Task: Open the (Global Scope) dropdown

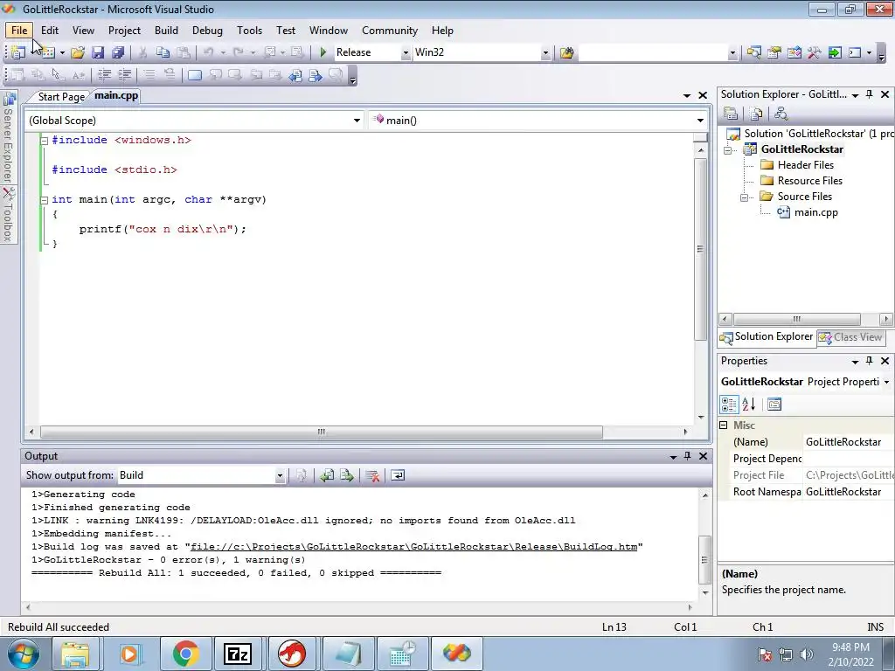Action: pyautogui.click(x=357, y=121)
